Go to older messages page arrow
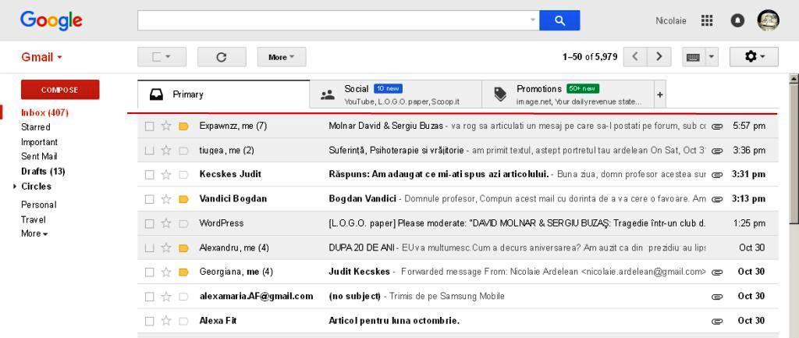Viewport: 799px width, 338px height. 660,57
